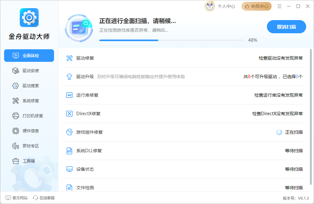Open the 全面体检 tab
Viewport: 314px width, 204px height.
(29, 56)
